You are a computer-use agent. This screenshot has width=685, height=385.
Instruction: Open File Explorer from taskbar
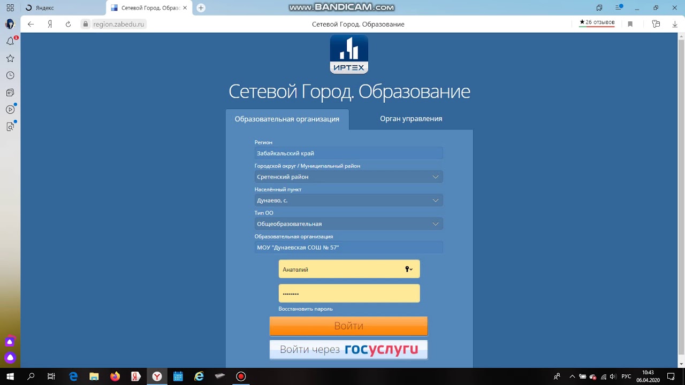(94, 376)
